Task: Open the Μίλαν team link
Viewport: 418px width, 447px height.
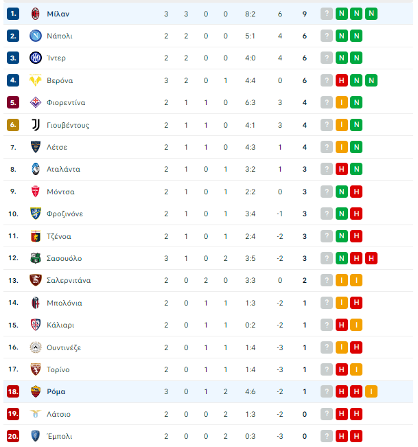Action: coord(58,14)
